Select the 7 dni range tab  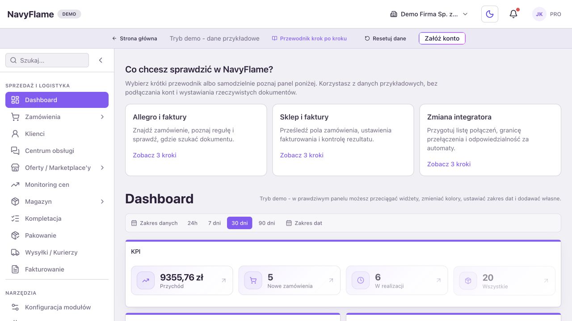(214, 223)
